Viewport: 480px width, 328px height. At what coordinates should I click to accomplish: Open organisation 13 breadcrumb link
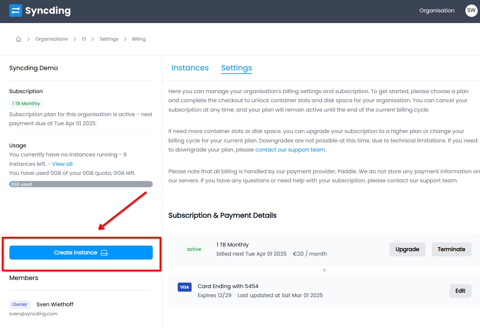tap(84, 39)
